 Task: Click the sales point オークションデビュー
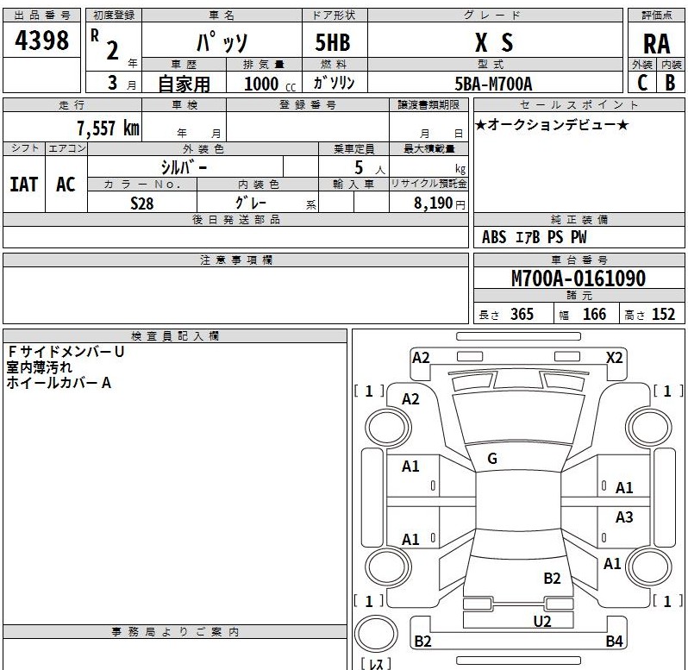552,125
